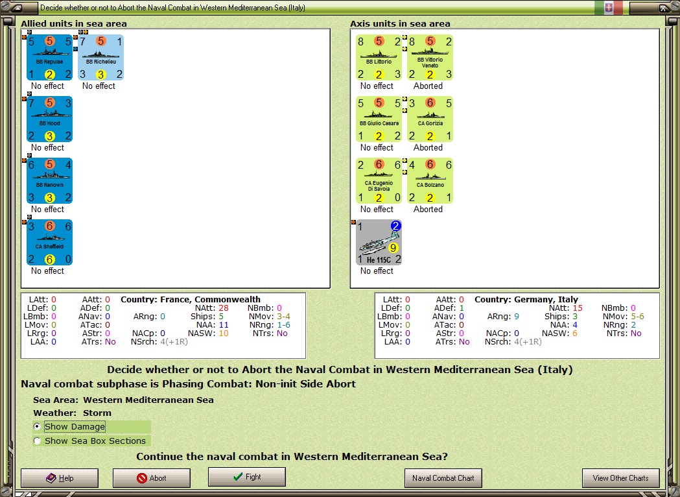
Task: Click 'No effect' status under He 115C
Action: pos(377,271)
